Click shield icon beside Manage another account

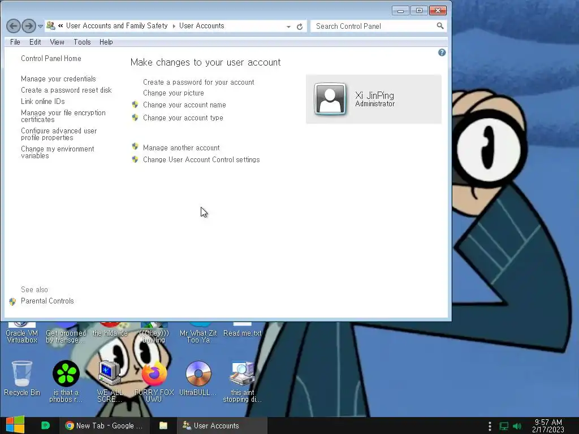[x=135, y=146]
